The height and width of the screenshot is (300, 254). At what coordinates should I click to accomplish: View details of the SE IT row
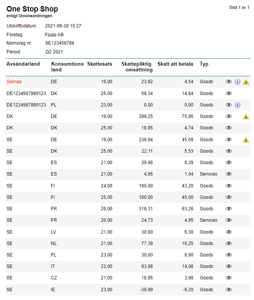tap(229, 266)
